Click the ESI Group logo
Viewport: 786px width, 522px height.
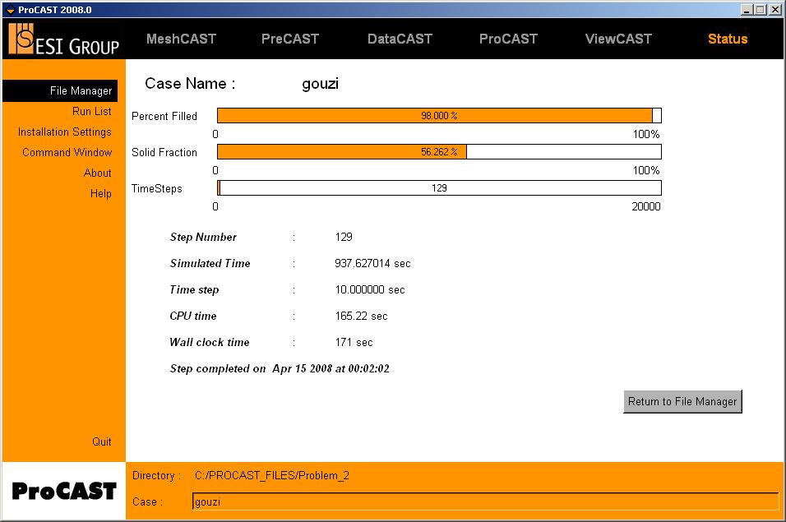pos(63,39)
